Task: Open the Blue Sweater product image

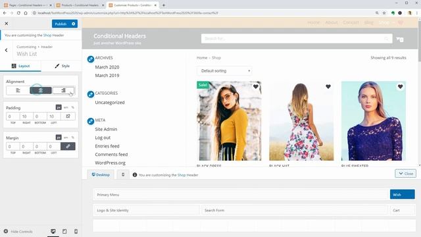Action: click(x=374, y=121)
